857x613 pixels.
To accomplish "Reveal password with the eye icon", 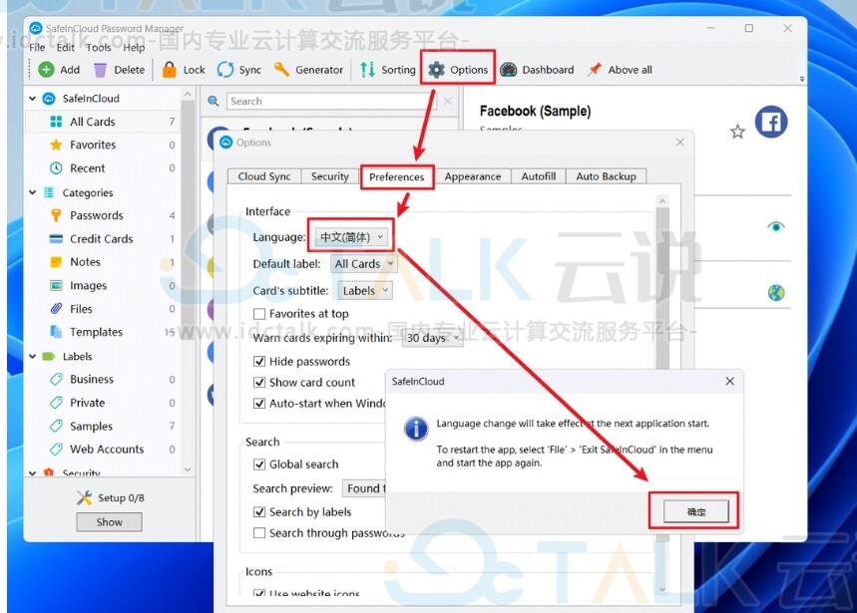I will tap(776, 226).
